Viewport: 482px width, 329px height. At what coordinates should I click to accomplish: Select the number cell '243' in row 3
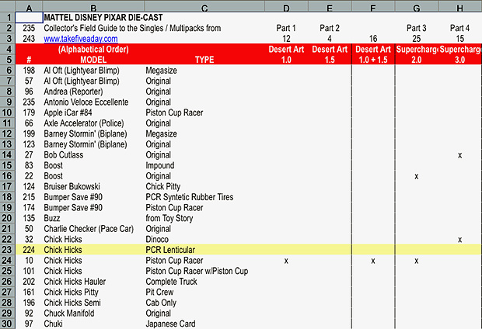(x=29, y=39)
